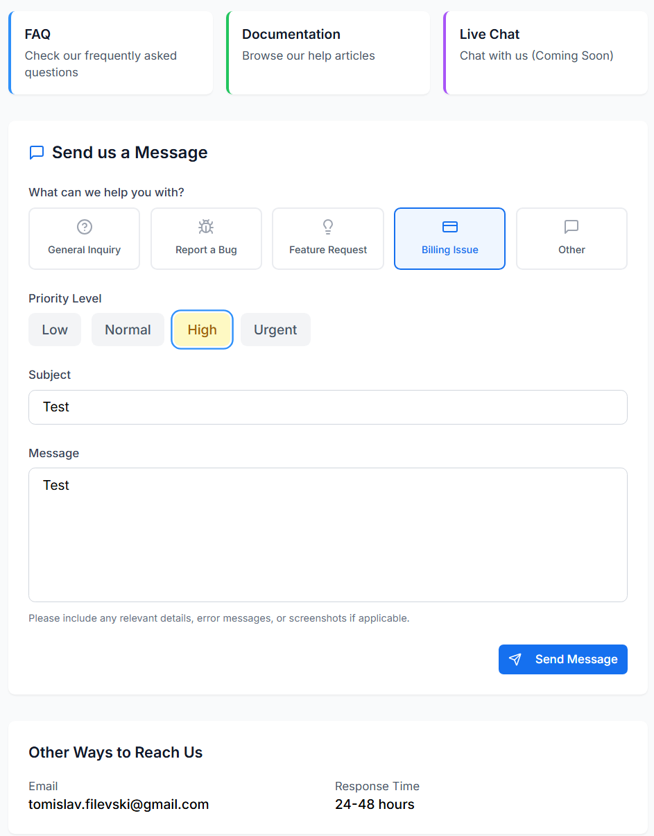Viewport: 654px width, 836px height.
Task: Focus the Message text area
Action: [x=328, y=534]
